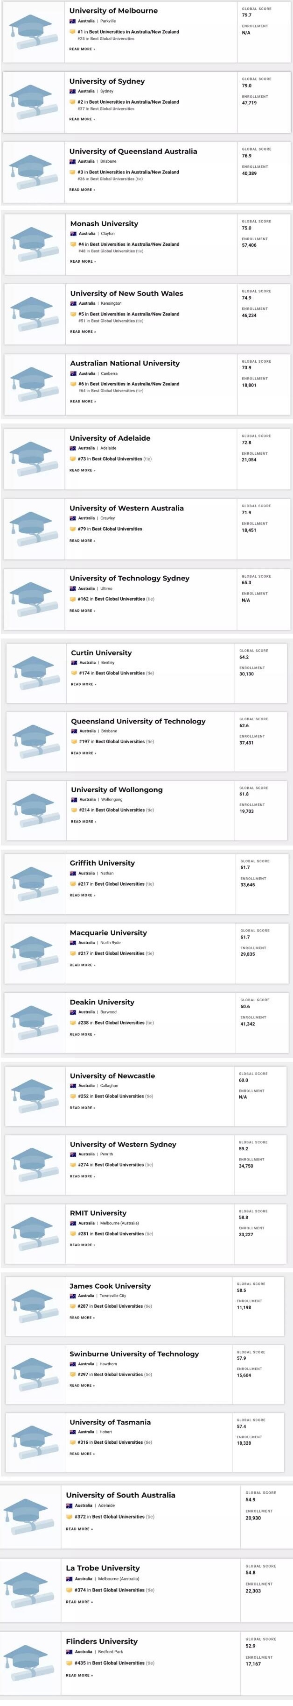The width and height of the screenshot is (293, 1706).
Task: Click the ranking badge icon for Curtin University
Action: pyautogui.click(x=74, y=673)
